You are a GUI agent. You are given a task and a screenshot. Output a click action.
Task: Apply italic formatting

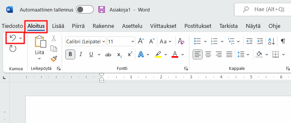pos(81,54)
